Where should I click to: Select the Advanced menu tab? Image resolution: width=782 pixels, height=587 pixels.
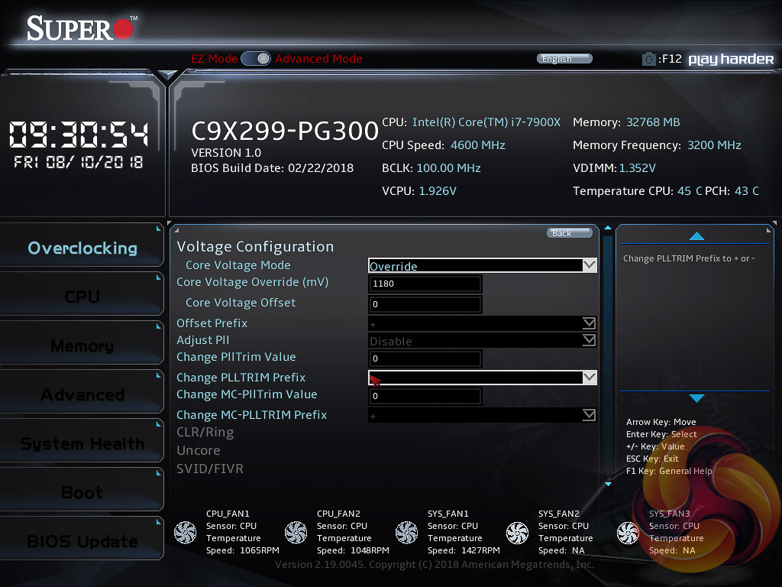pos(82,394)
